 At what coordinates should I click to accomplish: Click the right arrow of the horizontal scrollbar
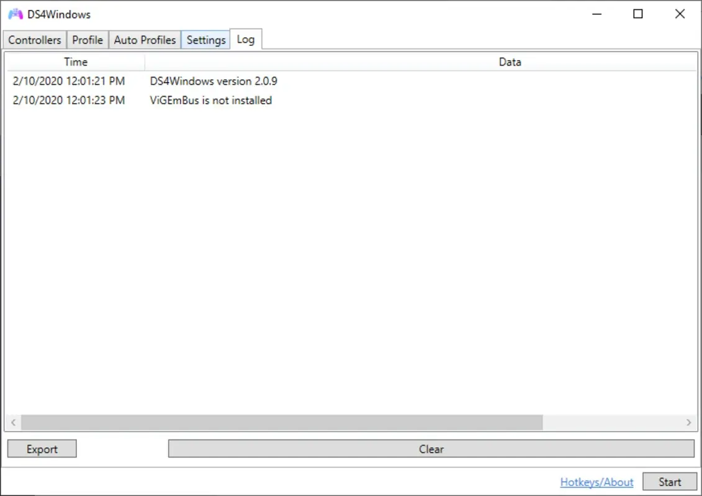coord(689,422)
